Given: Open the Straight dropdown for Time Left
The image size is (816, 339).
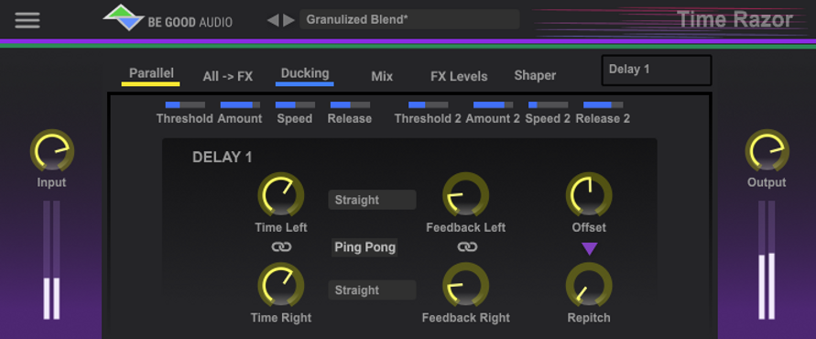Looking at the screenshot, I should tap(372, 200).
